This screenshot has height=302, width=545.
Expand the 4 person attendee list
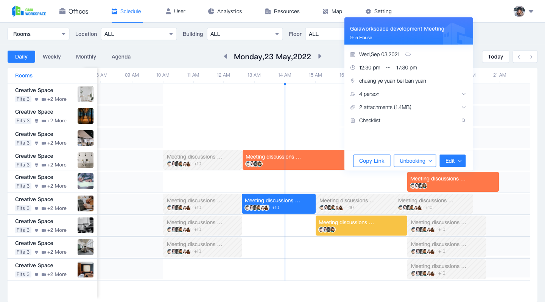[464, 94]
